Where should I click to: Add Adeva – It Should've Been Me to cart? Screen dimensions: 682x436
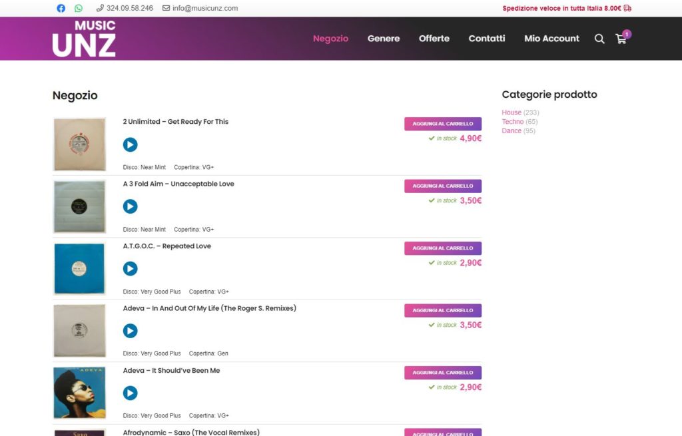click(443, 373)
